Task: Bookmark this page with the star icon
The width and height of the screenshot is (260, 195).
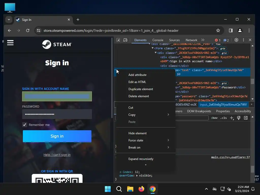Action: point(218,30)
